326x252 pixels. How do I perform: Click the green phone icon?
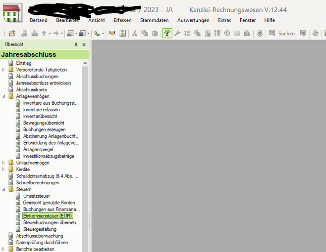(x=97, y=33)
